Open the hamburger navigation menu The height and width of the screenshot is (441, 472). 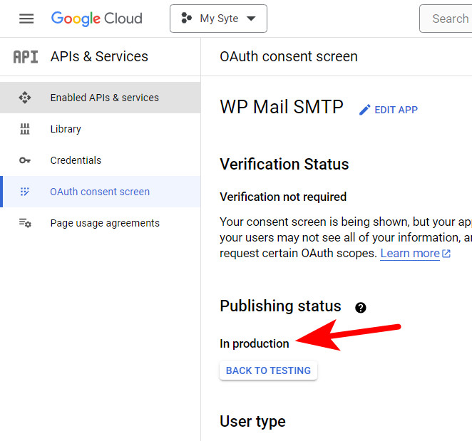26,19
